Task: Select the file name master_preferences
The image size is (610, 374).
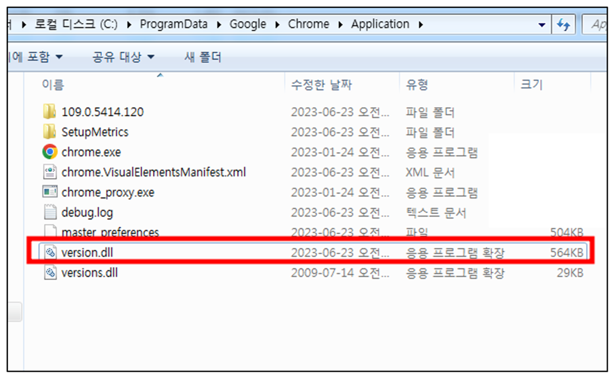Action: (110, 232)
